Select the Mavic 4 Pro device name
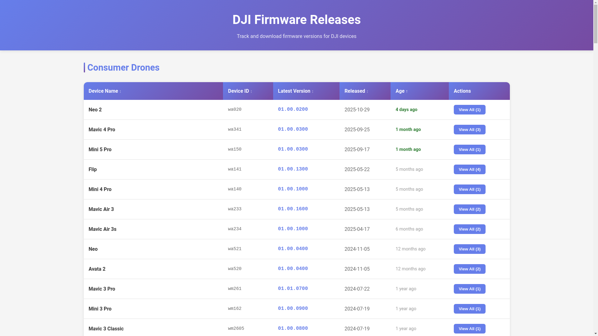Image resolution: width=598 pixels, height=336 pixels. pyautogui.click(x=102, y=130)
